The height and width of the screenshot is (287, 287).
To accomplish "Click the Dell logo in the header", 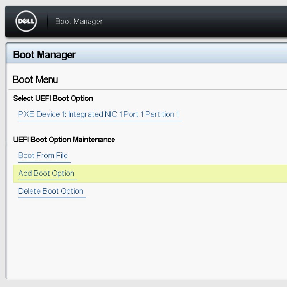I will click(25, 22).
